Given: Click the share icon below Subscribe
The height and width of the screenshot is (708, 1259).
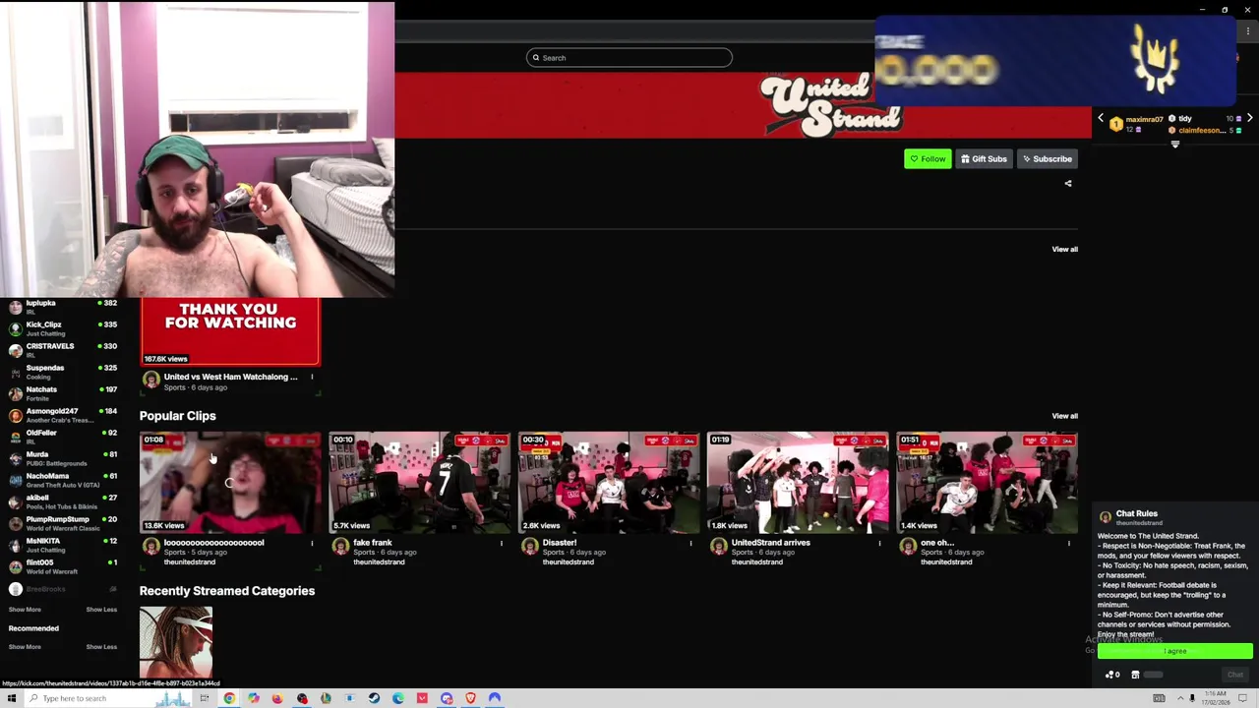Looking at the screenshot, I should pos(1068,183).
